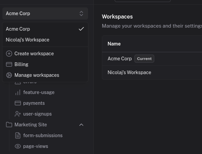Click the user-plus icon for user-signups
202x154 pixels.
tap(18, 114)
